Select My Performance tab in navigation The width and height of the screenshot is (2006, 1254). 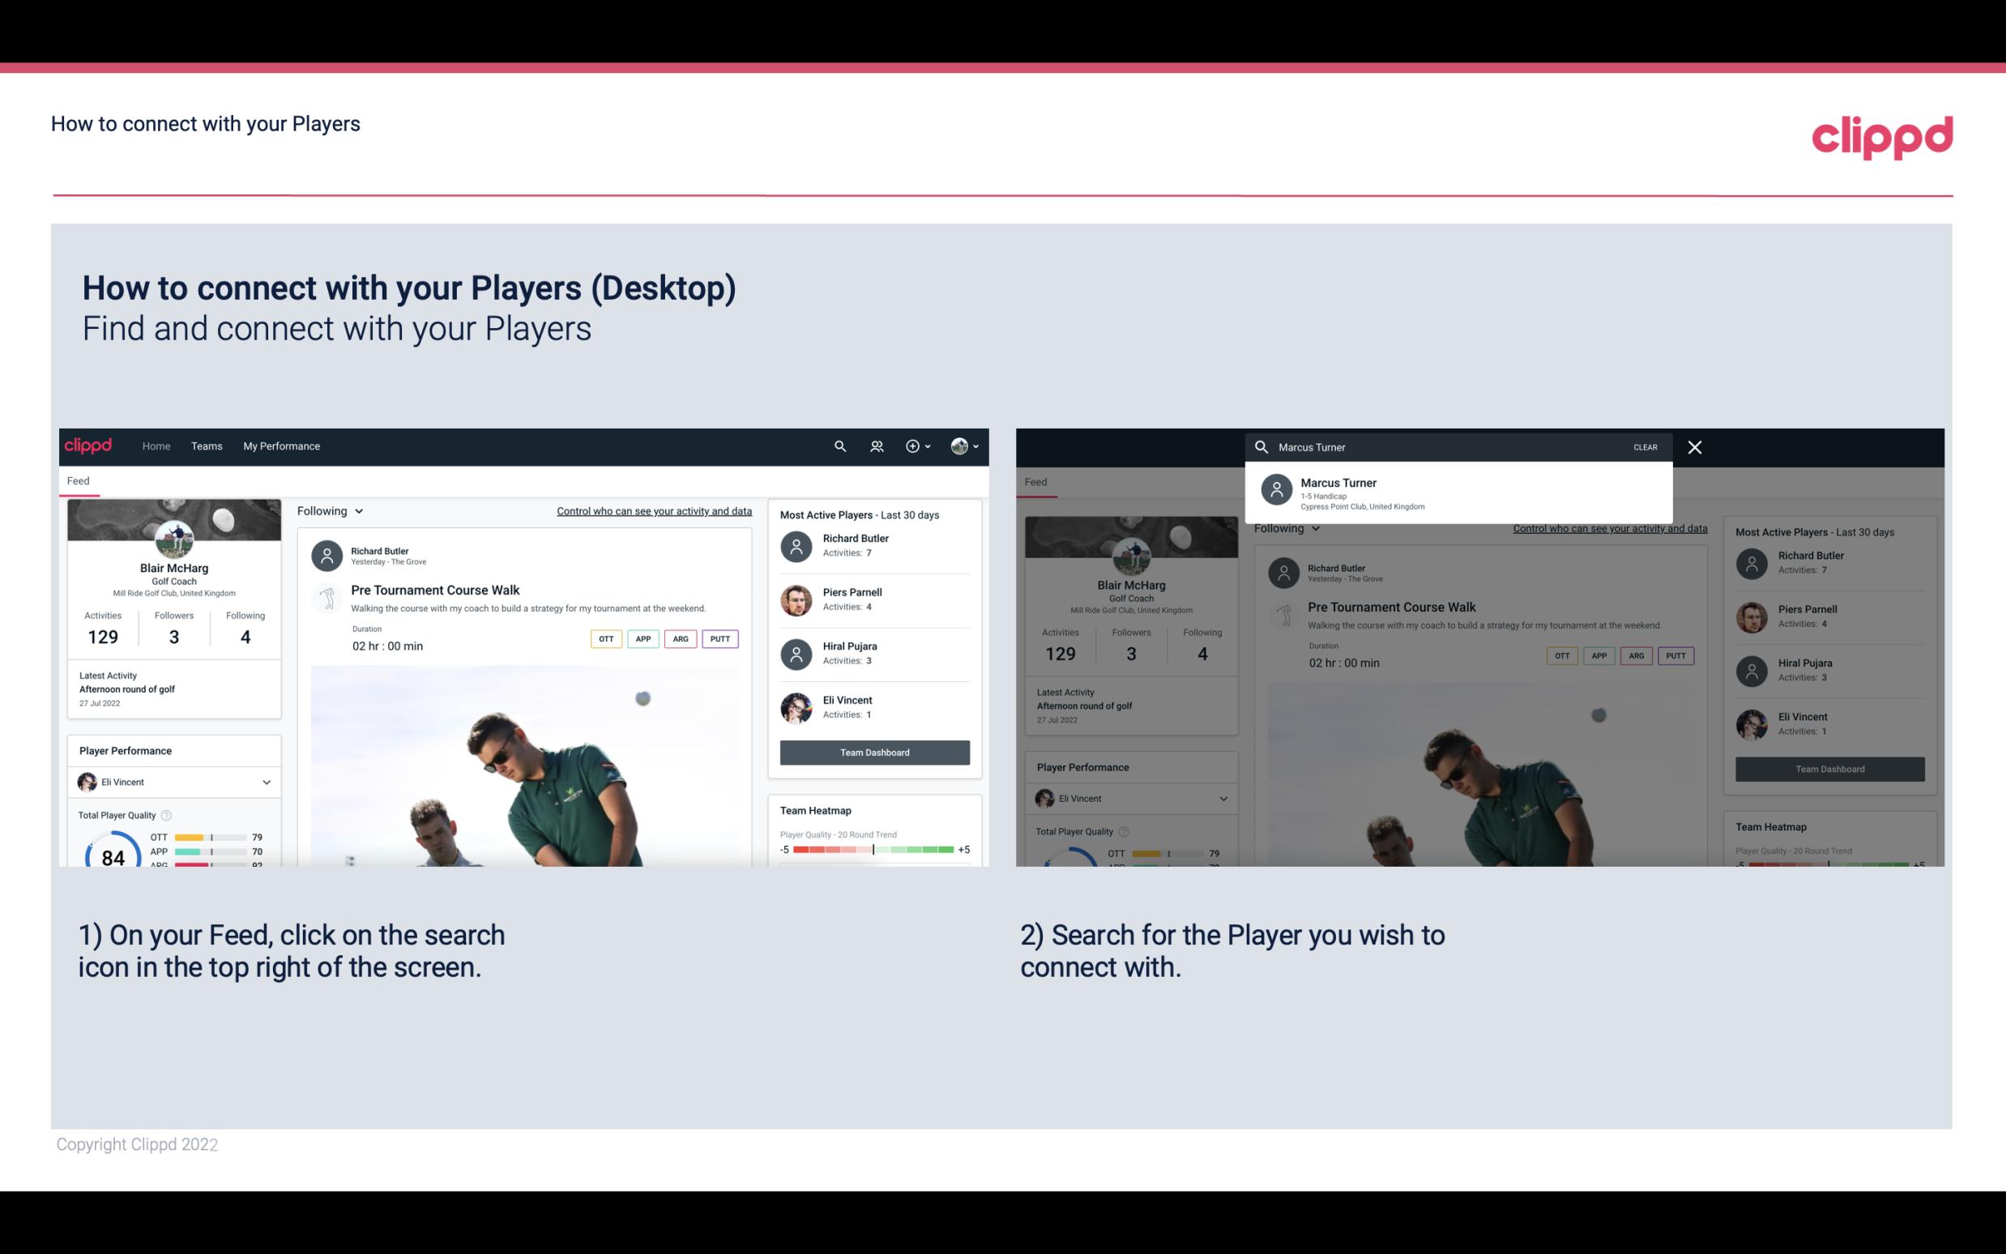(280, 445)
